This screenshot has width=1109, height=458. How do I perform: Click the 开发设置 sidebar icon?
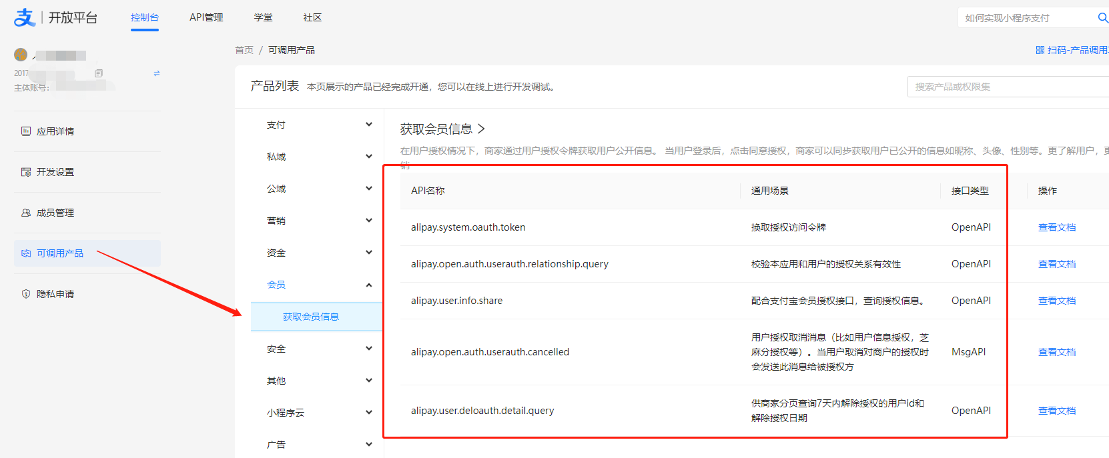(26, 172)
